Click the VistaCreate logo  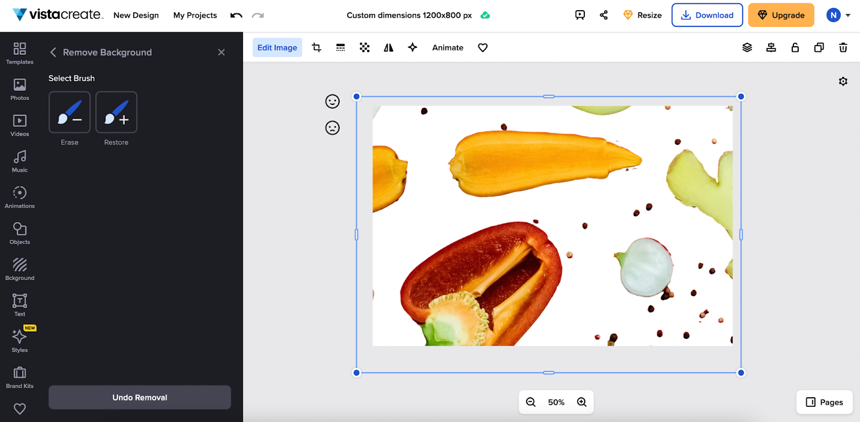point(58,15)
